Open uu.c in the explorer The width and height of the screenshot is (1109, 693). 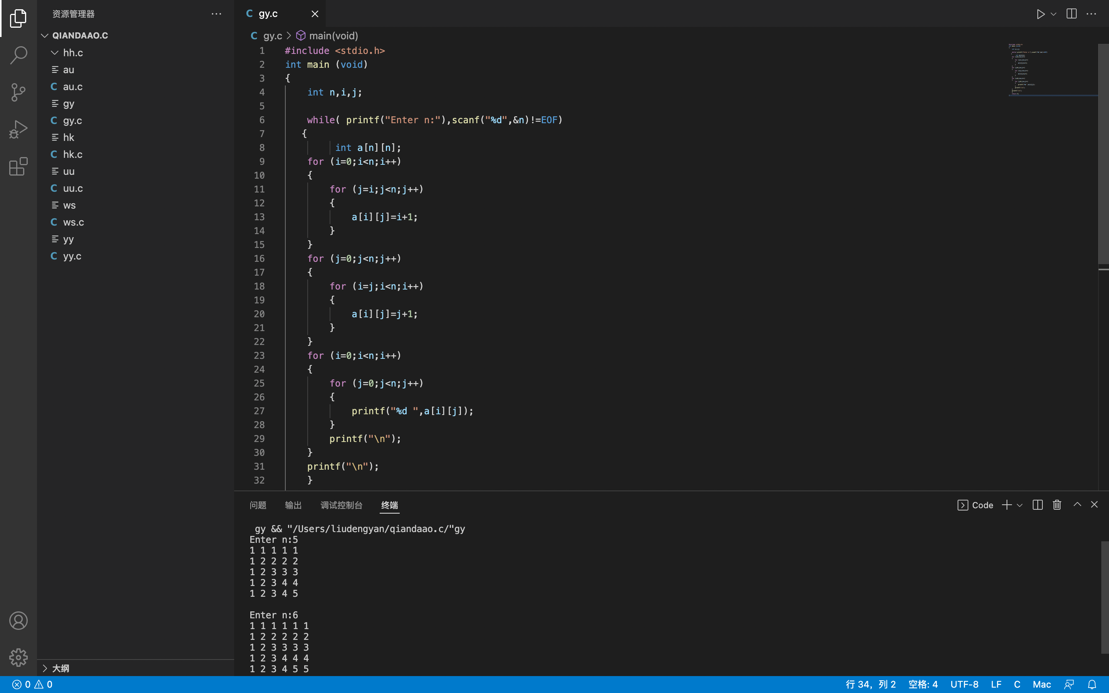pos(73,188)
